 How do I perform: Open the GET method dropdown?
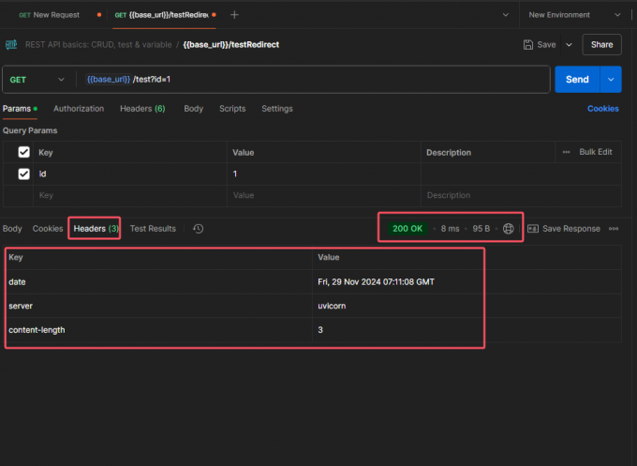[37, 80]
